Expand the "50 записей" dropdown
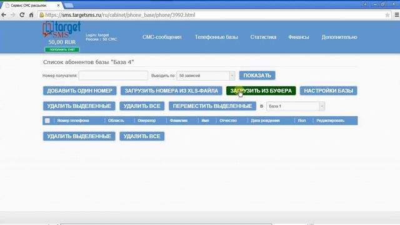The image size is (400, 225). tap(206, 76)
